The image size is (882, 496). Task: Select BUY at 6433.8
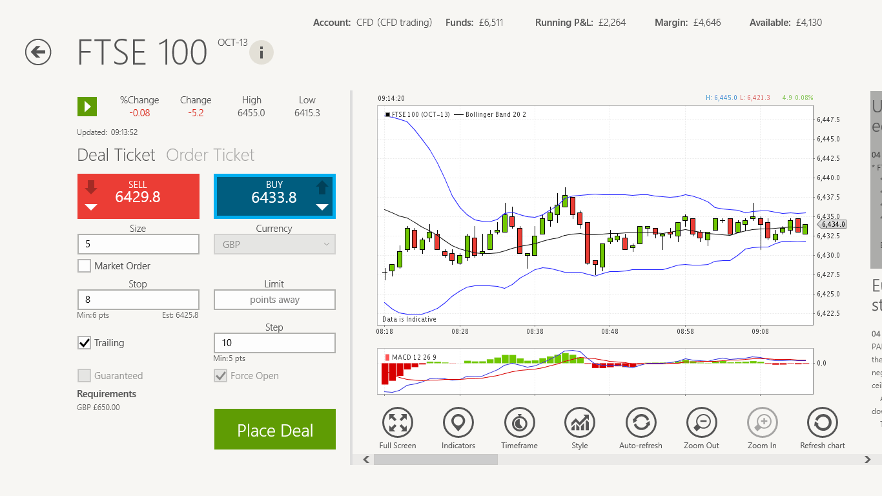tap(274, 196)
